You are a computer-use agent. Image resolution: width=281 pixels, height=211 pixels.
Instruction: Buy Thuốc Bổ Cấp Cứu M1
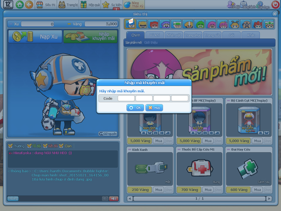tap(208, 190)
